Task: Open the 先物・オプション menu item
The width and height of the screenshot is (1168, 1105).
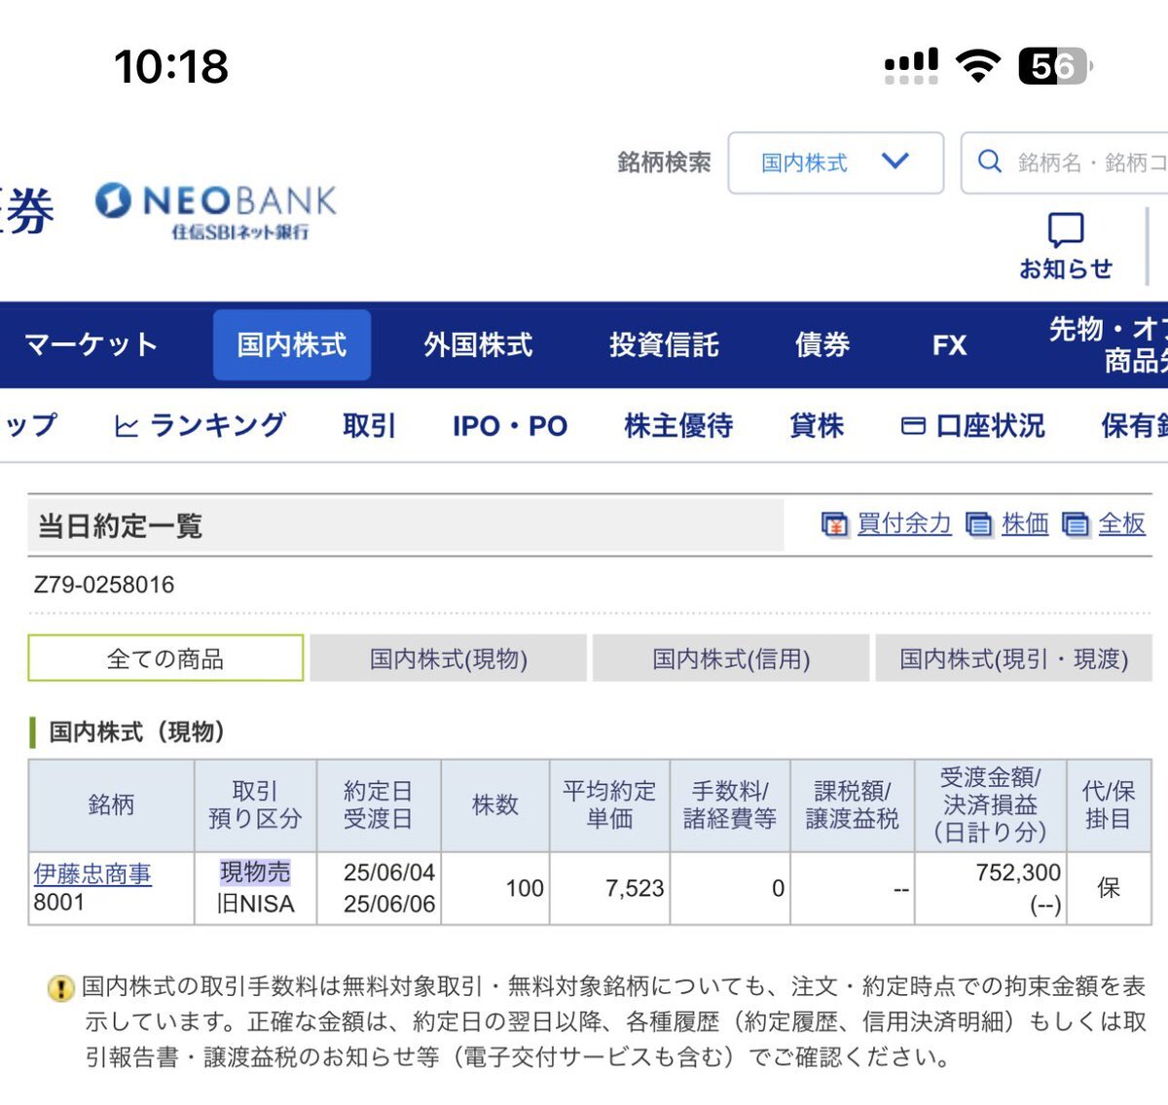Action: point(1108,344)
